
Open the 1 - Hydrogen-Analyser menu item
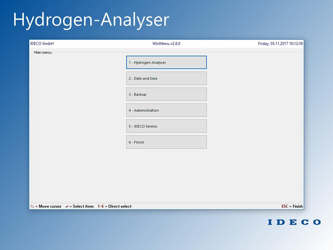click(x=166, y=62)
